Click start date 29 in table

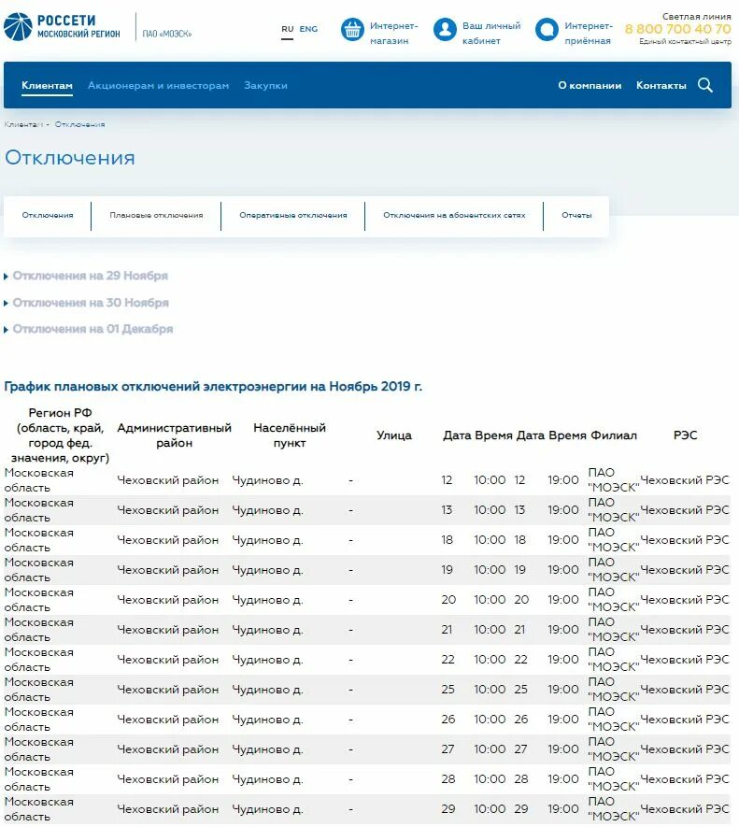tap(448, 809)
